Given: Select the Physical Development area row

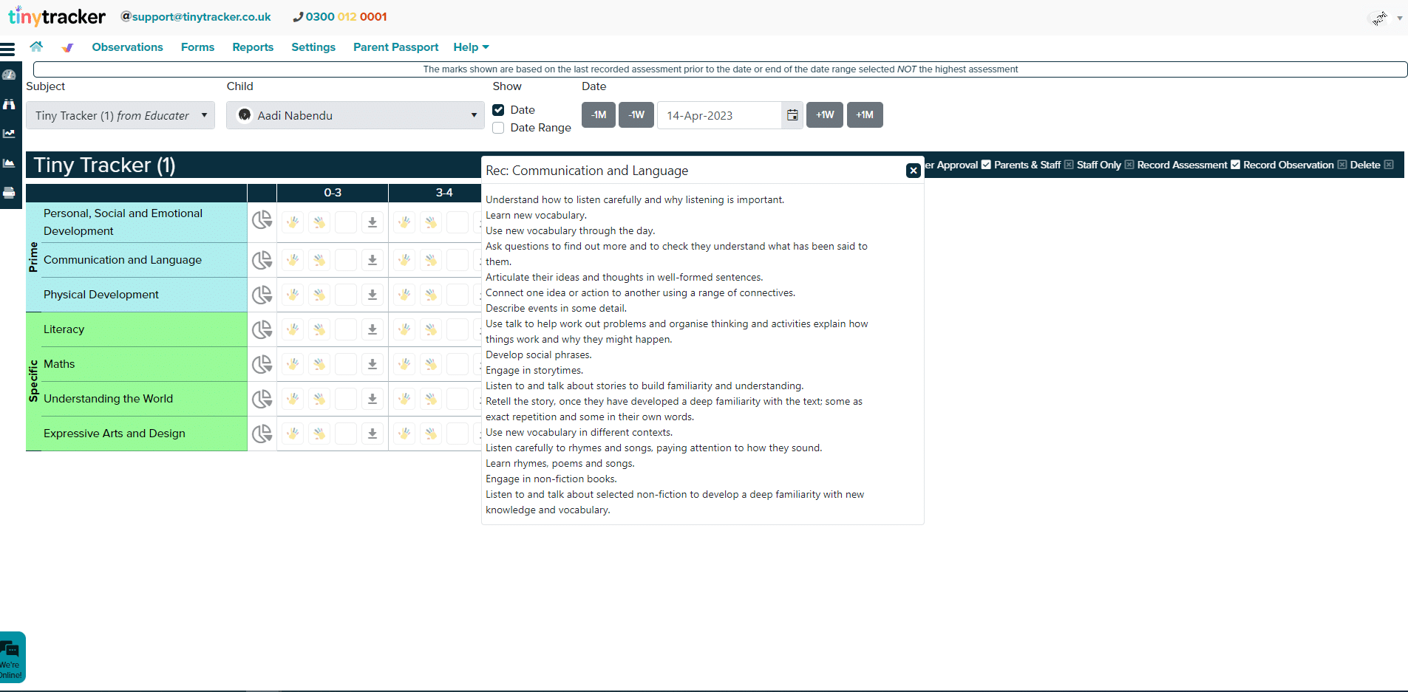Looking at the screenshot, I should click(x=143, y=295).
